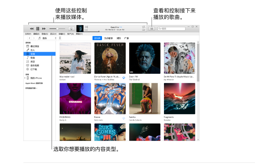Open the 帮助(H) menu

point(79,34)
